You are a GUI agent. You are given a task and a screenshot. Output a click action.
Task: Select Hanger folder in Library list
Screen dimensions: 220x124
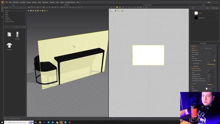[7, 14]
